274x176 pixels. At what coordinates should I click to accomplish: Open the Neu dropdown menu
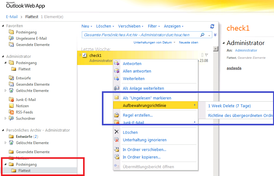[87, 26]
